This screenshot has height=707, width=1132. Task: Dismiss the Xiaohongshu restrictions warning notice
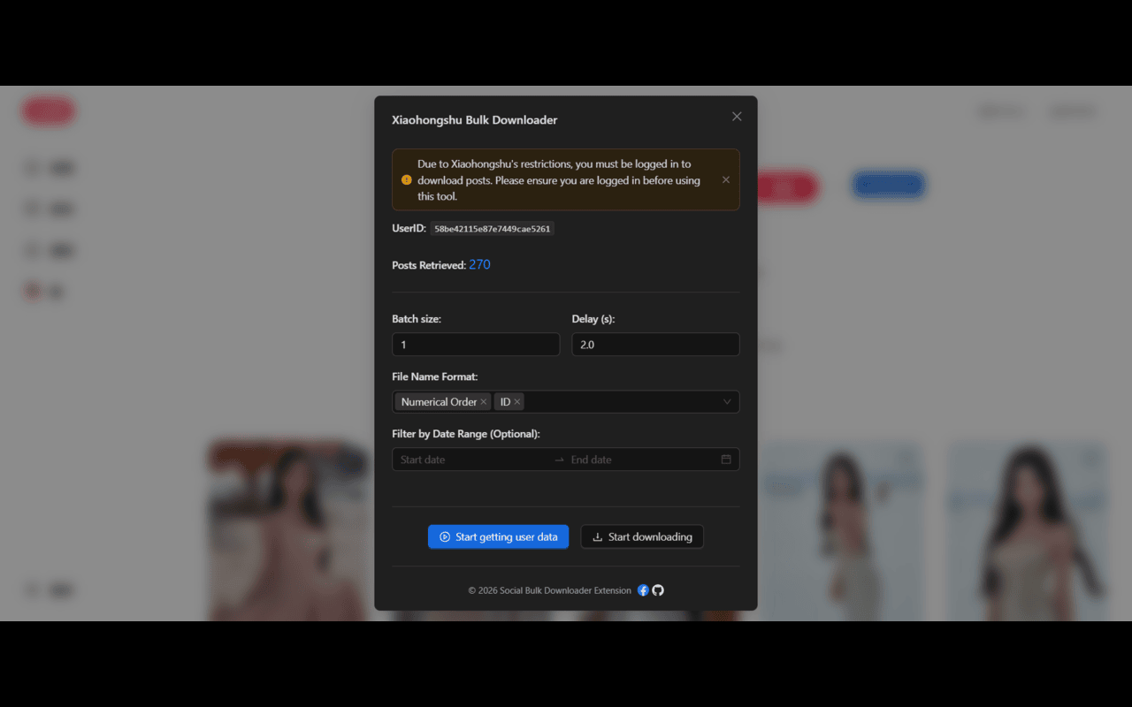pos(725,179)
